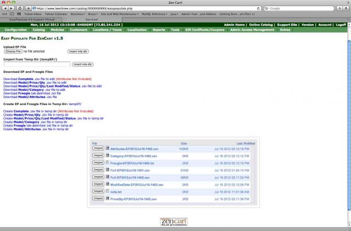Sort the table by Size header

point(184,143)
